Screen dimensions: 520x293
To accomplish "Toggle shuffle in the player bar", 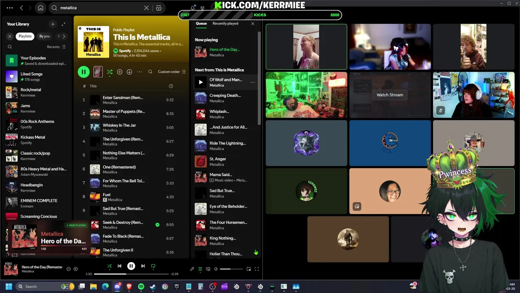I will coord(109,266).
